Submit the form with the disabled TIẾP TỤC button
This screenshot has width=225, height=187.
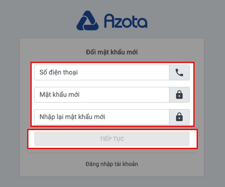[112, 139]
